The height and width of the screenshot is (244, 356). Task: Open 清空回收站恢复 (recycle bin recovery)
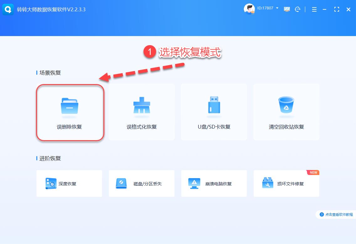coord(286,112)
